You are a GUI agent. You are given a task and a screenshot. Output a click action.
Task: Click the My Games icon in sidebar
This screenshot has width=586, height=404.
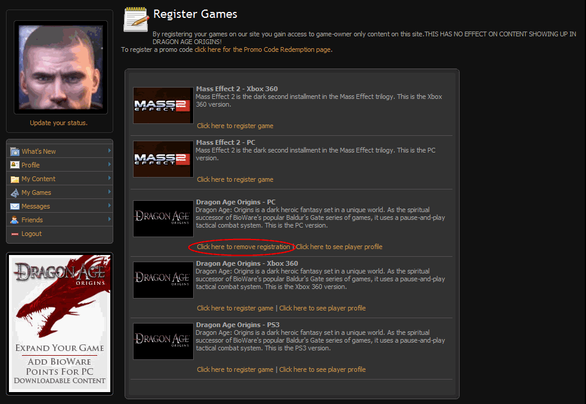(x=14, y=193)
